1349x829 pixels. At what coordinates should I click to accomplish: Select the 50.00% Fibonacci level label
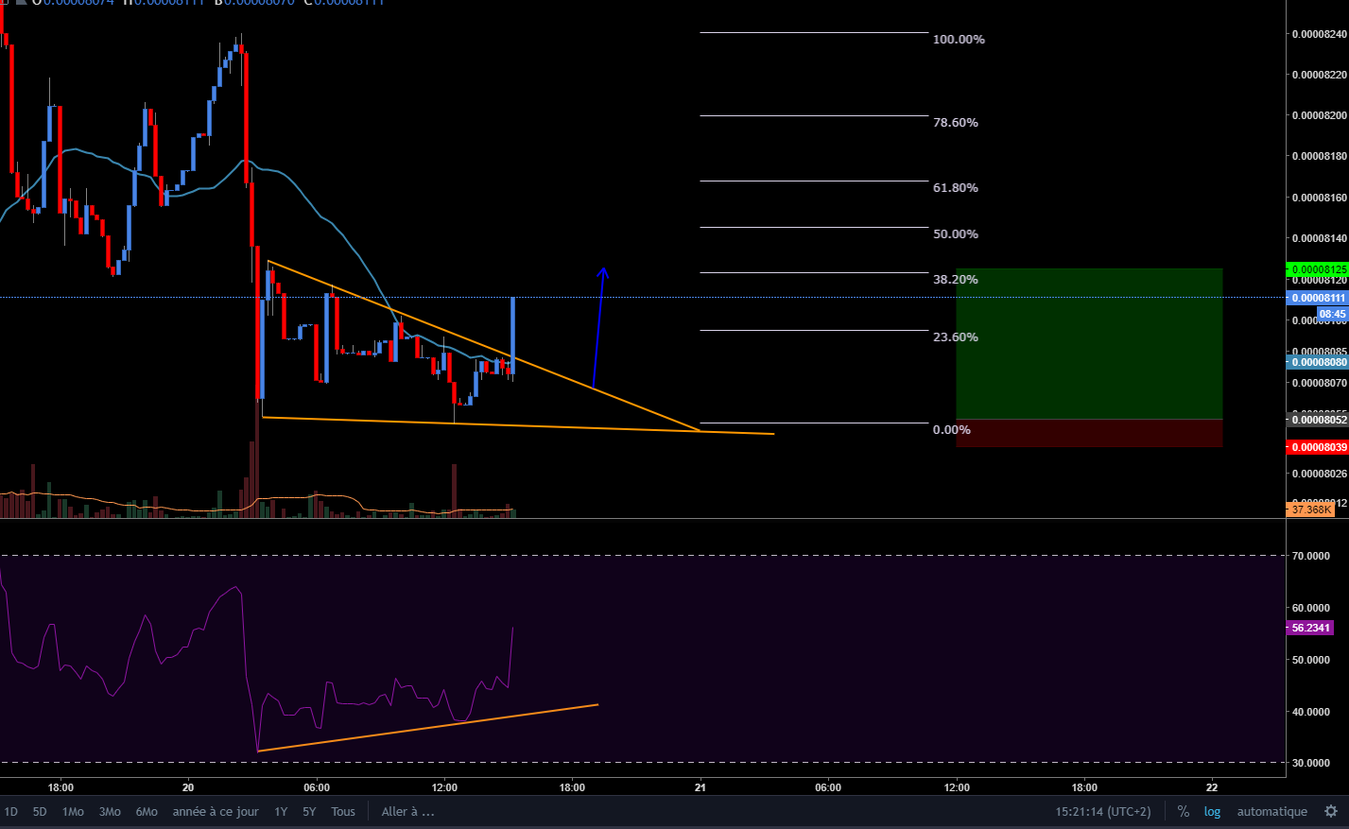[x=956, y=233]
